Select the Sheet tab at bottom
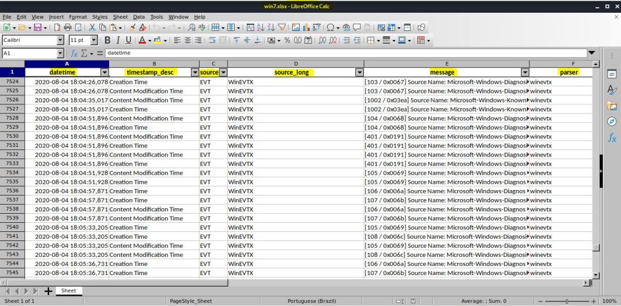This screenshot has width=621, height=306. 69,291
